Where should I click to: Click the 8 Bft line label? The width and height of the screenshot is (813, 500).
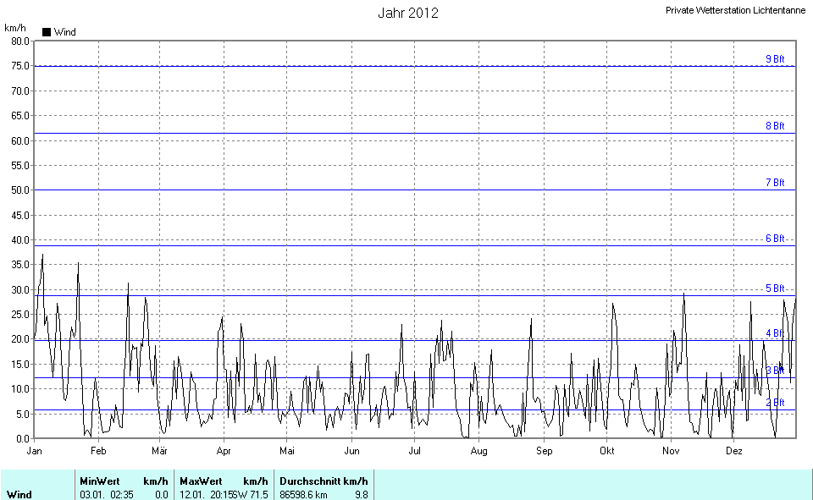tap(775, 126)
